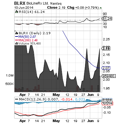Click Jun on MACD date axis
Viewport: 116px width, 124px height.
click(91, 121)
